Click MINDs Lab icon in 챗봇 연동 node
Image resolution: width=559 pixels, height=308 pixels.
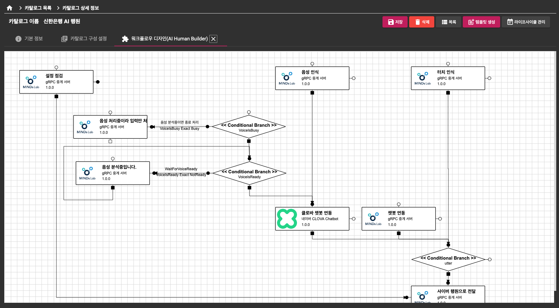pos(373,219)
